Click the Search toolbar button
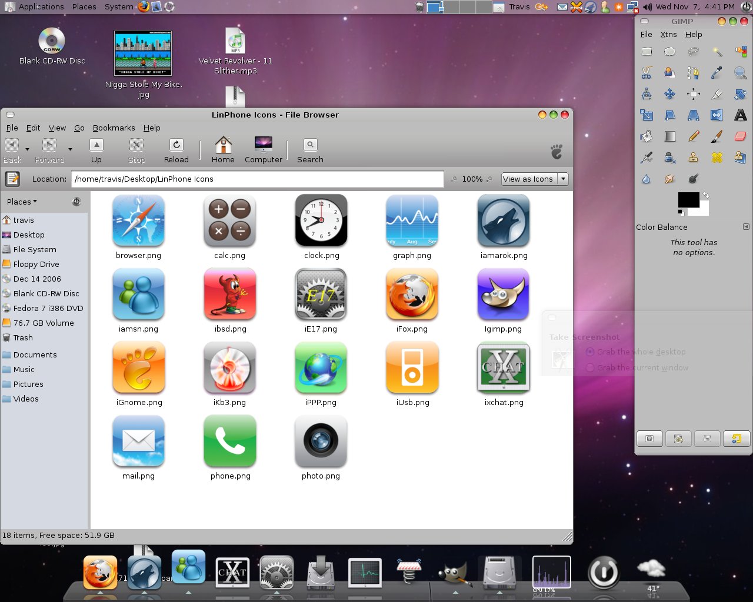753x602 pixels. click(x=310, y=151)
